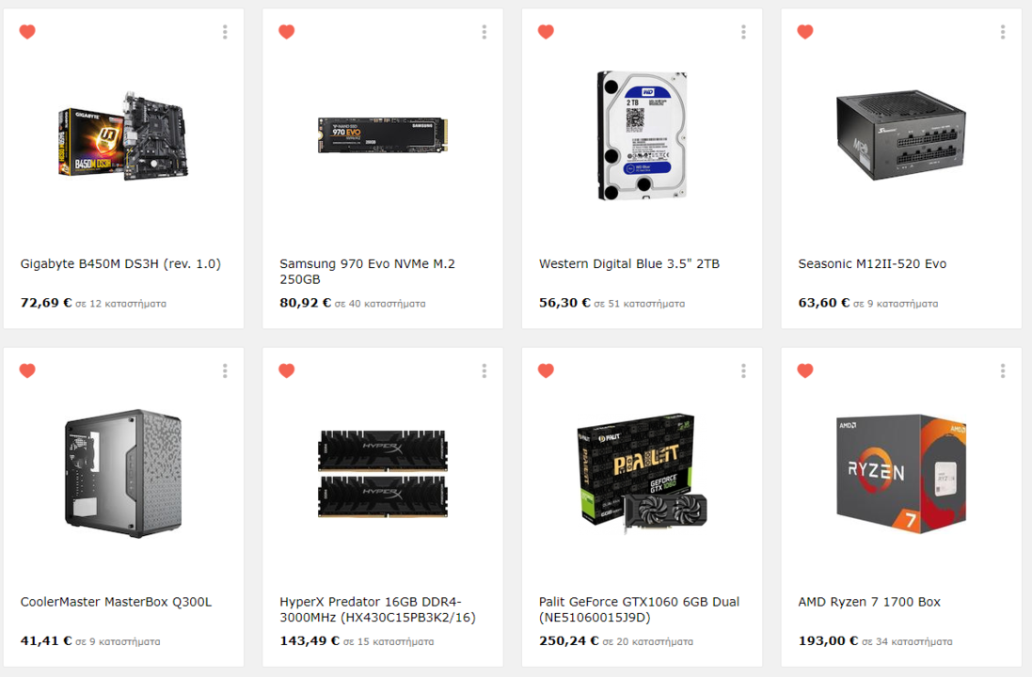Expand the options menu on Western Digital Blue
Viewport: 1032px width, 677px height.
click(744, 32)
